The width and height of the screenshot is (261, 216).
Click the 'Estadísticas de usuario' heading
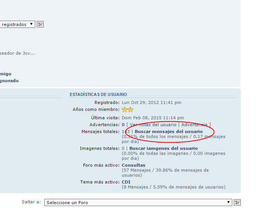coord(98,94)
